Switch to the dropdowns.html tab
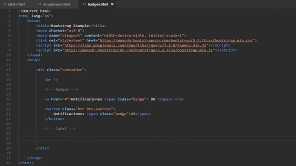296x166 pixels. click(56, 4)
